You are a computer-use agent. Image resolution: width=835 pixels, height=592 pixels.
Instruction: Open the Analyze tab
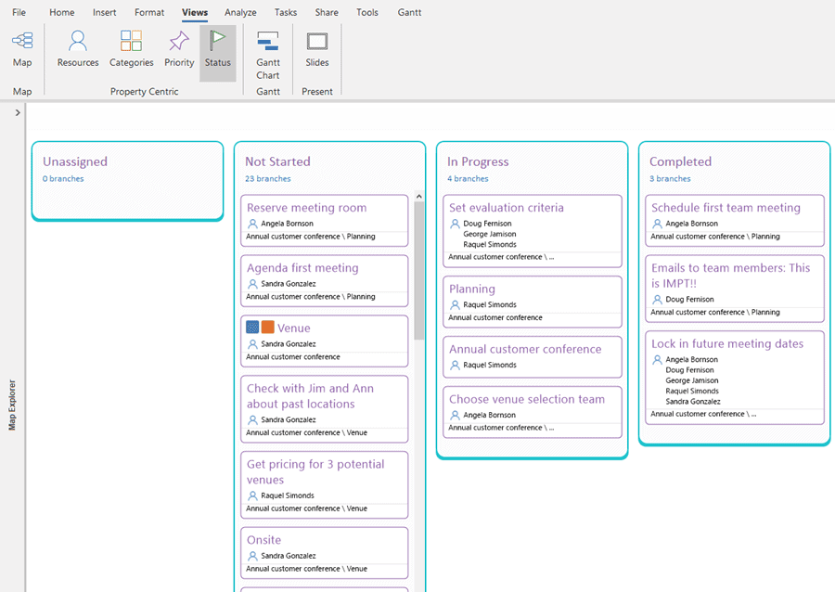click(240, 12)
